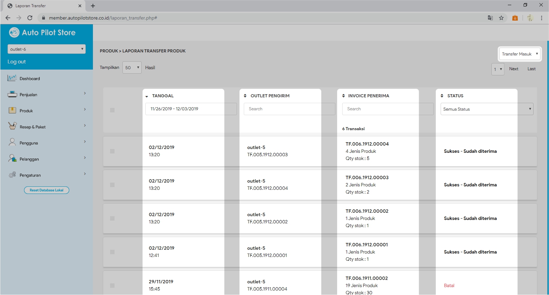
Task: Open the Semua Status filter dropdown
Action: [x=487, y=109]
